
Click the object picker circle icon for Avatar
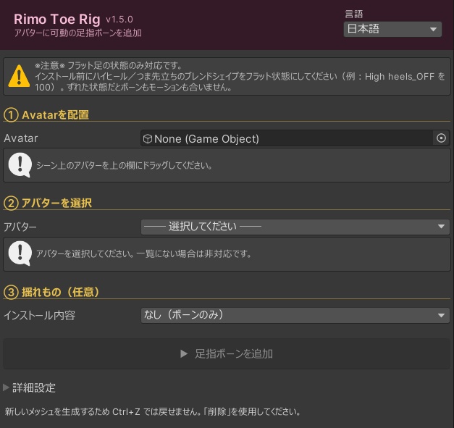[441, 138]
